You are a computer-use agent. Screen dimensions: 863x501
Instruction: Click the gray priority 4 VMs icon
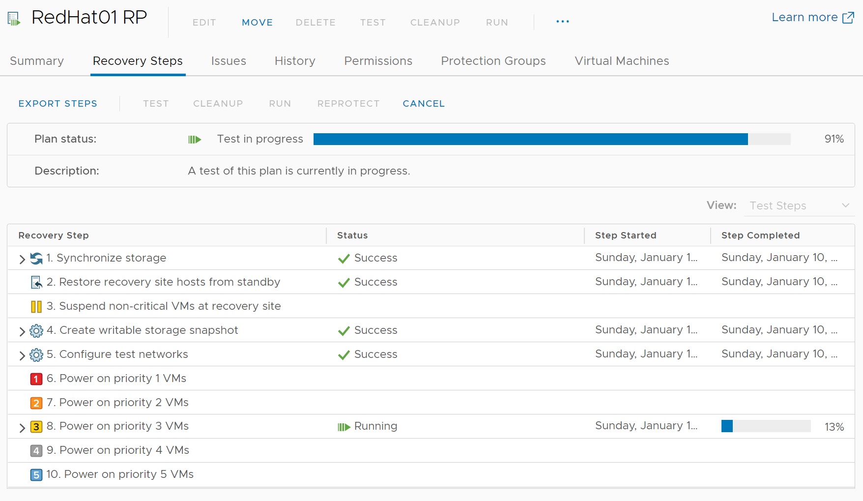pyautogui.click(x=36, y=450)
